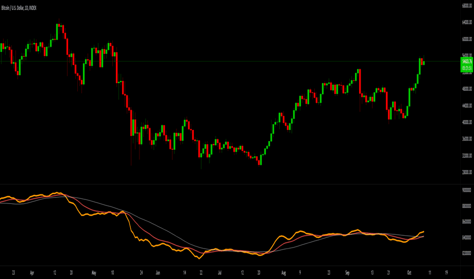Click the 8200000 indicator scale label
This screenshot has height=279, width=474.
pyautogui.click(x=467, y=253)
